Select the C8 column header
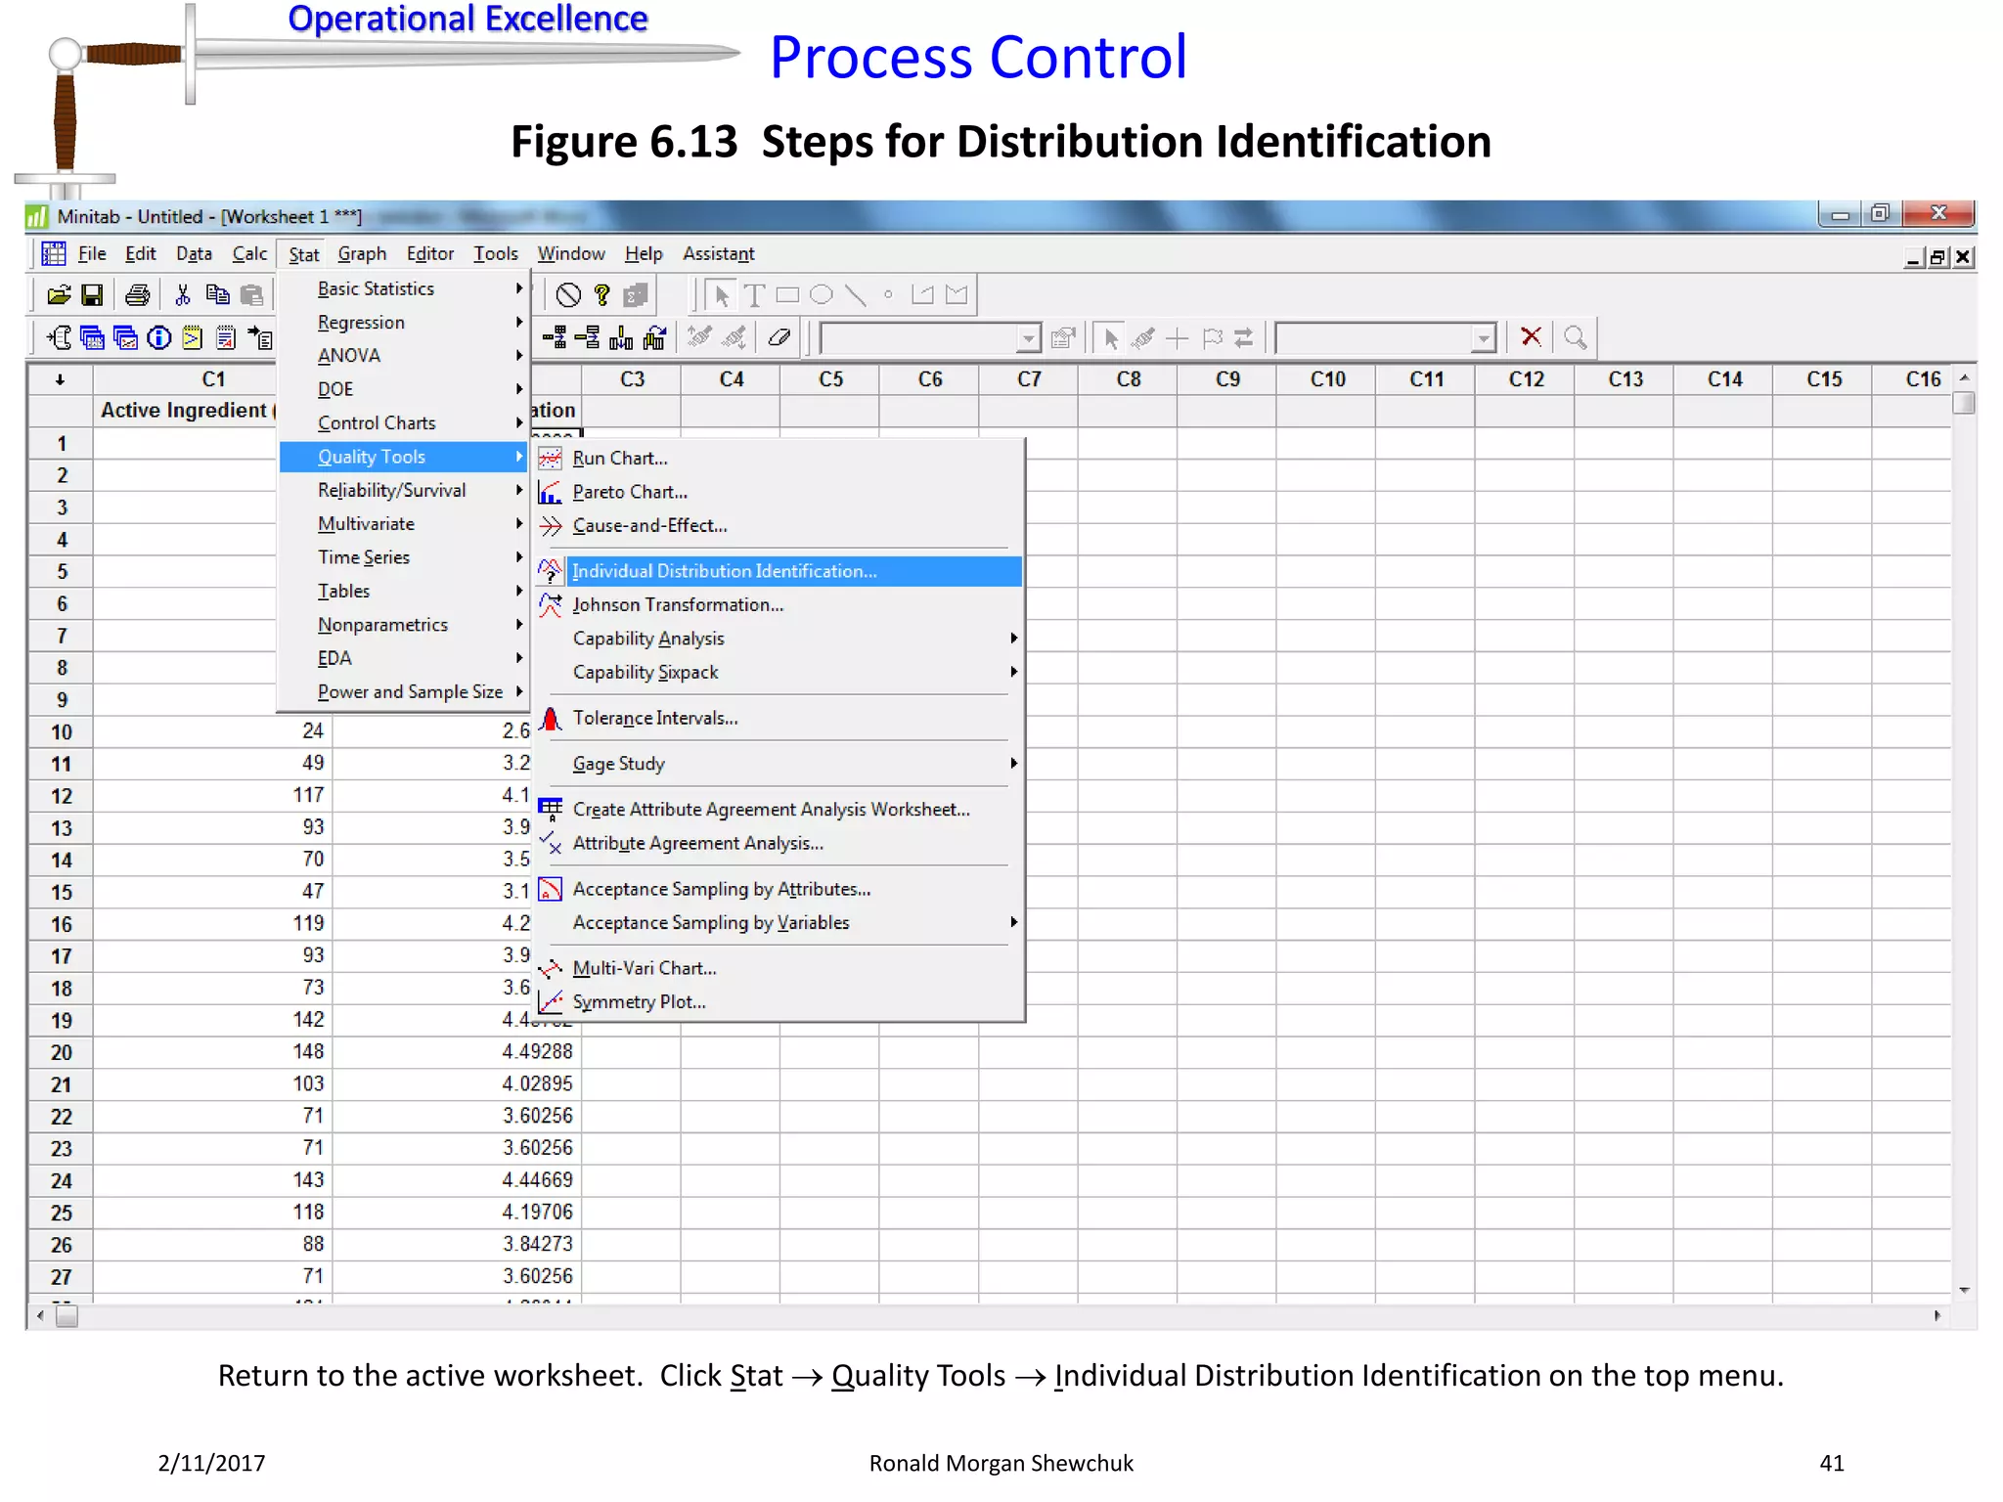 (x=1129, y=379)
